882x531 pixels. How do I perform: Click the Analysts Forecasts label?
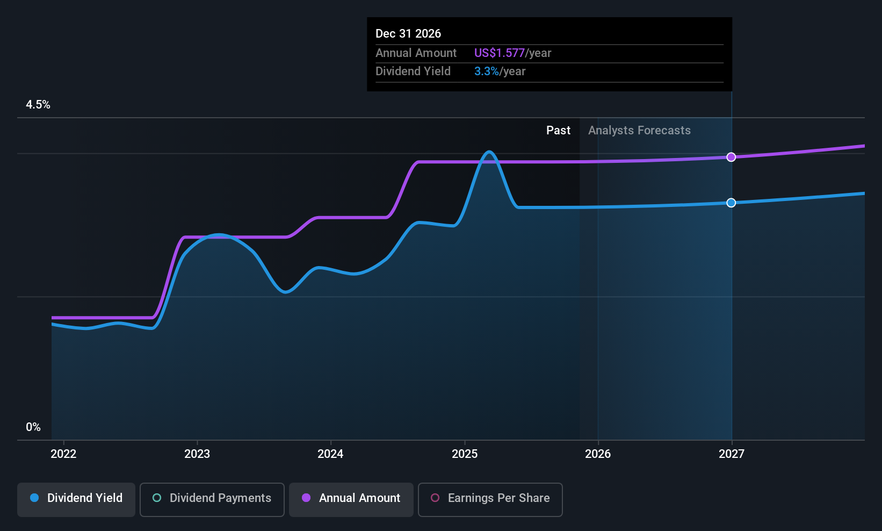coord(639,131)
